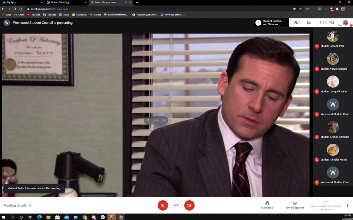Open the Grades bookmark
Viewport: 353px width, 220px height.
point(95,15)
